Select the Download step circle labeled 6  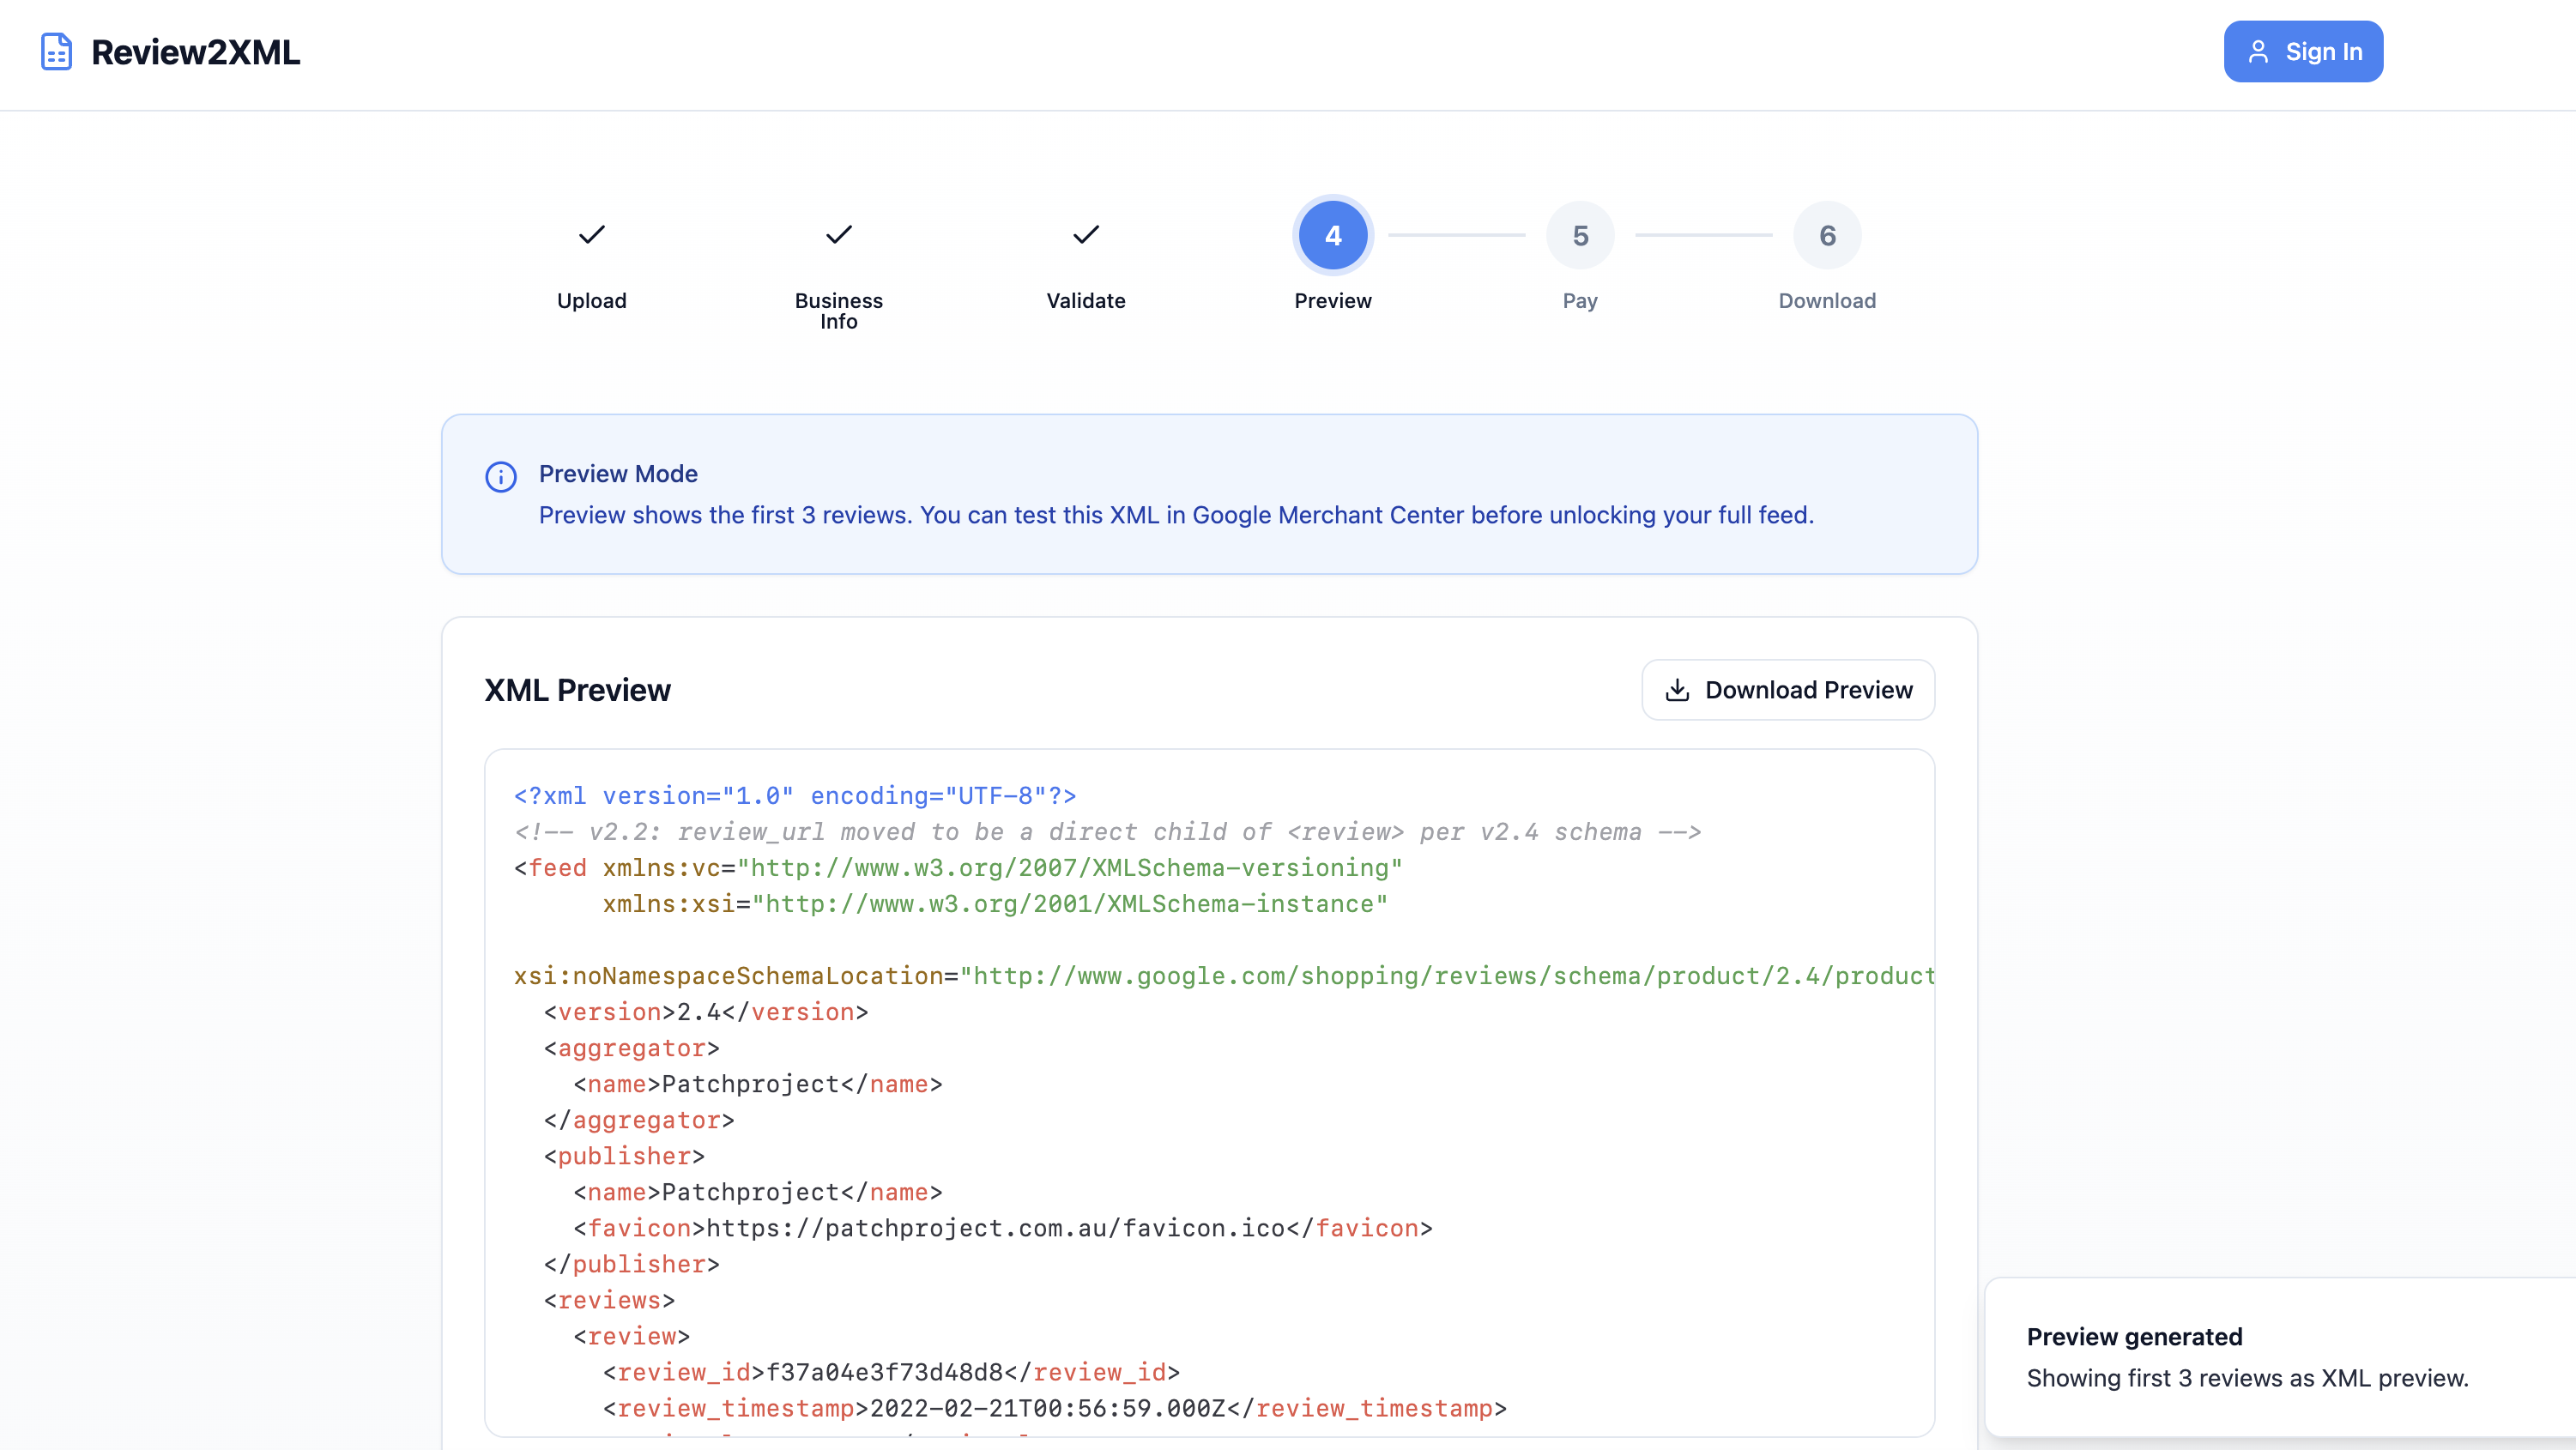coord(1827,235)
